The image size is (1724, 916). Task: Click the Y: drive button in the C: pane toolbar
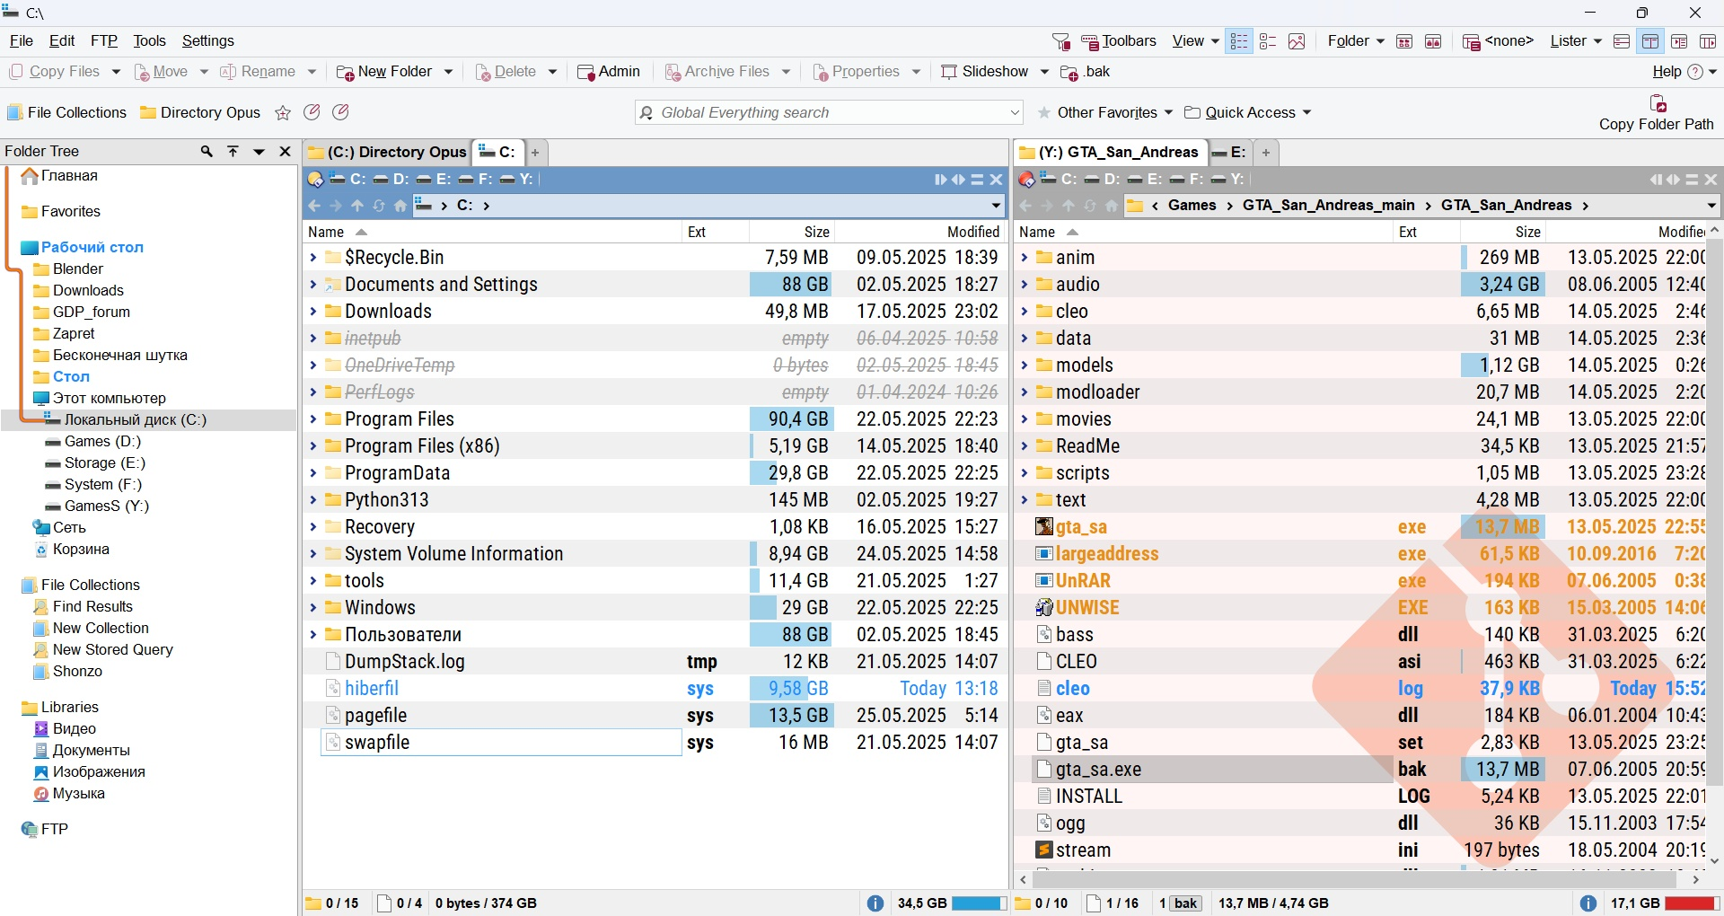click(x=516, y=179)
